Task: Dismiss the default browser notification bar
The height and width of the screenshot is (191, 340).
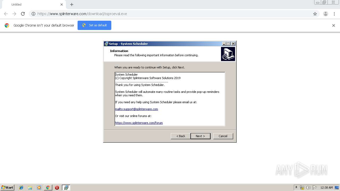Action: pos(334,25)
